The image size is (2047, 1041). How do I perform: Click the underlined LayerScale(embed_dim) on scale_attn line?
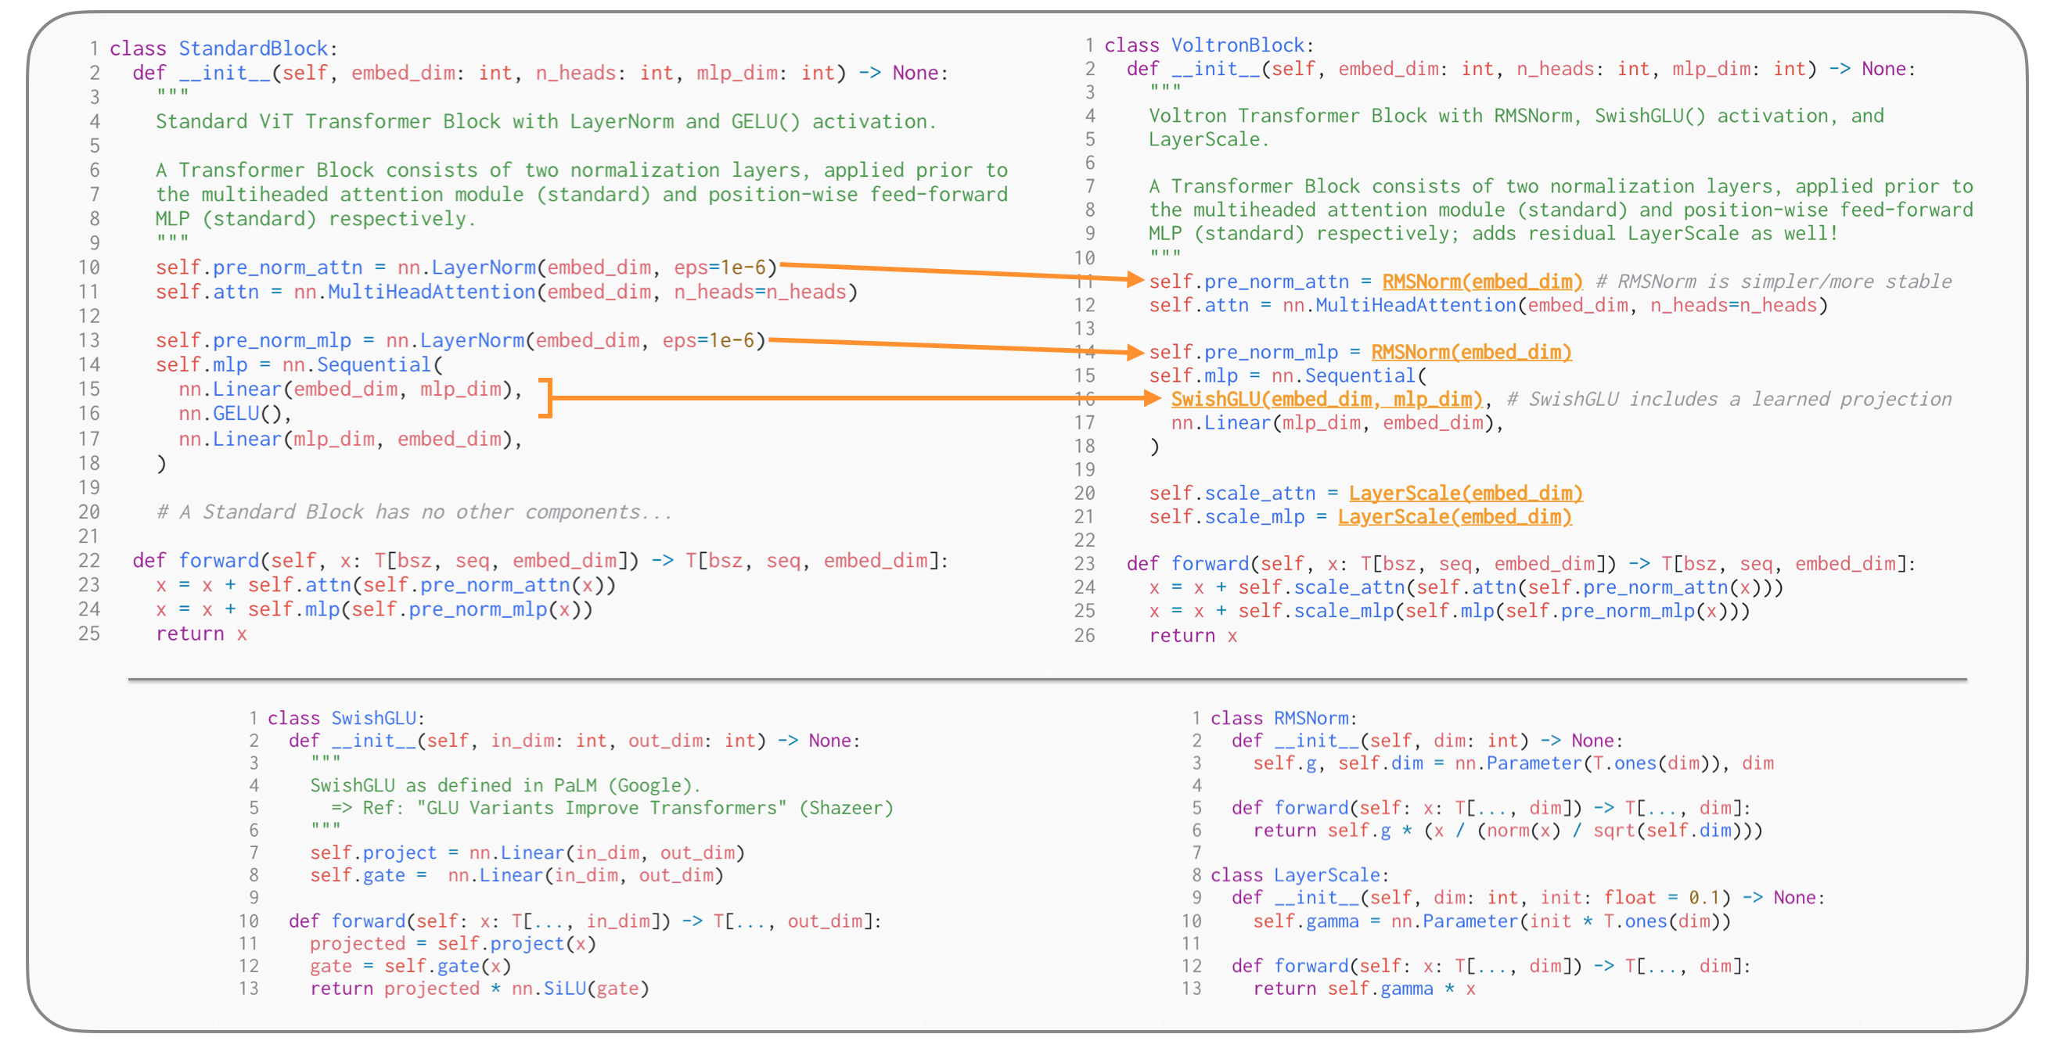click(1466, 494)
